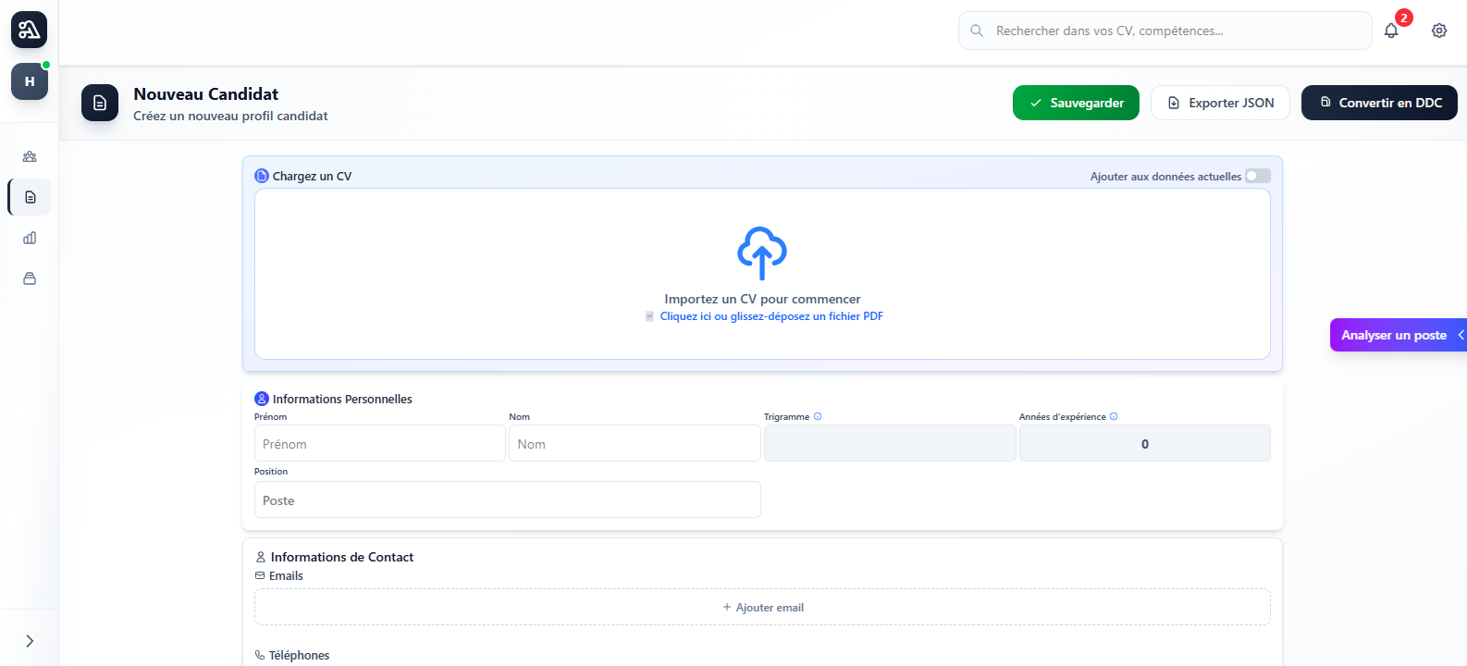Click the Chargez un CV section icon
1467x666 pixels.
pos(262,176)
